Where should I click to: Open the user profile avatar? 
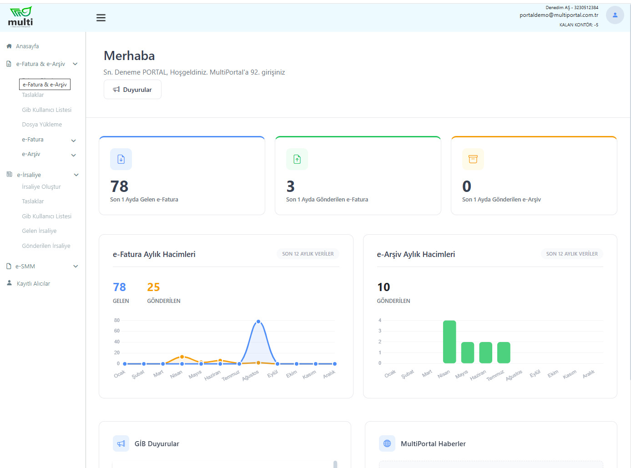[x=615, y=15]
